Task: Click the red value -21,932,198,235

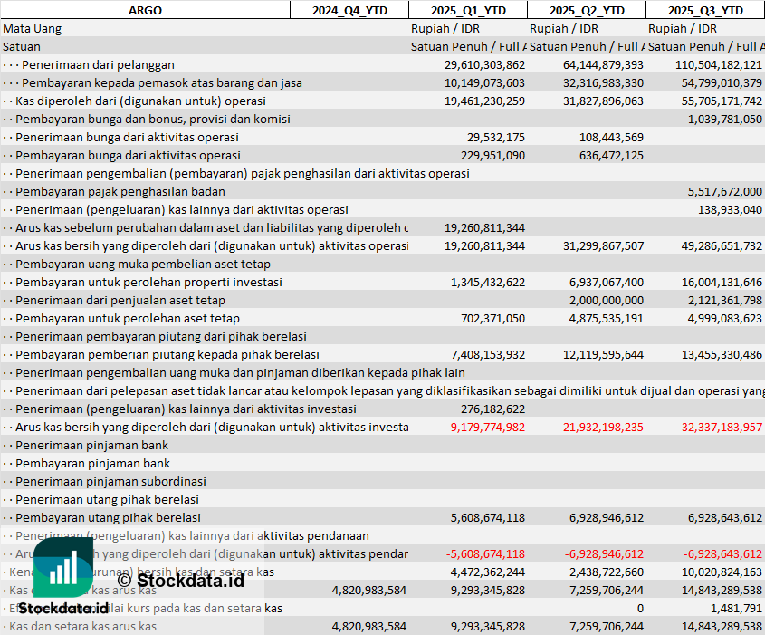Action: pos(601,426)
